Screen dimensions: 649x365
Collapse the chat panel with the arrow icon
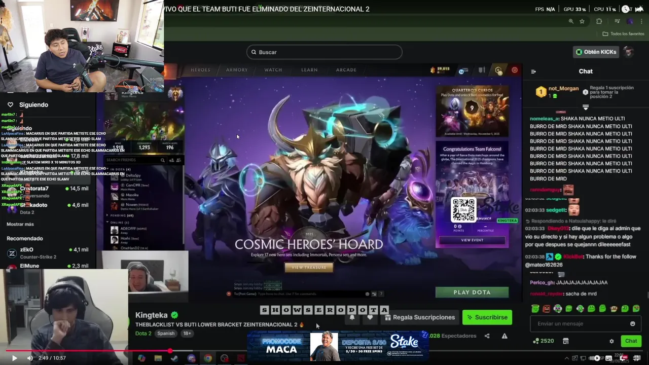pyautogui.click(x=533, y=71)
